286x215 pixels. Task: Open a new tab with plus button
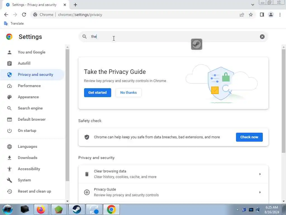click(x=75, y=5)
